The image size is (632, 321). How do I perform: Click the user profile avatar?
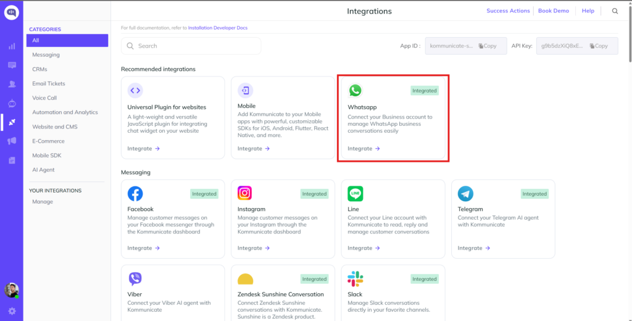[x=11, y=290]
